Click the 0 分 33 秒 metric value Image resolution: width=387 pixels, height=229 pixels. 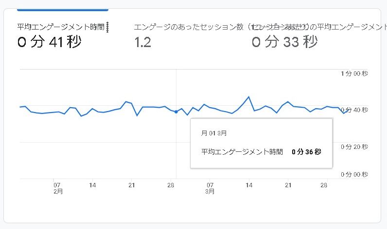tap(284, 42)
